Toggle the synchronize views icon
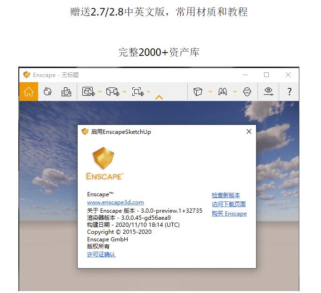Screen dimensions: 321x293 48,92
